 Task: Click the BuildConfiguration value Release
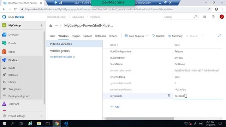[179, 52]
